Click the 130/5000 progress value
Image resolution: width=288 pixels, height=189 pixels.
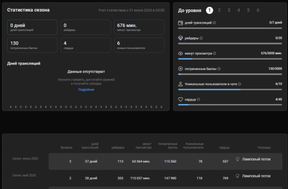click(x=275, y=68)
